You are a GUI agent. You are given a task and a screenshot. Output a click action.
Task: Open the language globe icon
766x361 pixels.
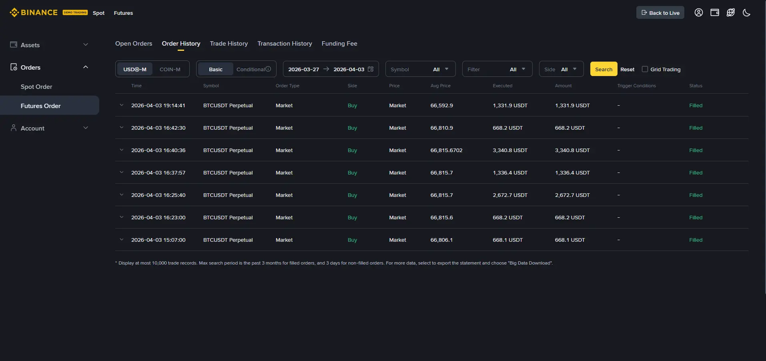[x=730, y=12]
